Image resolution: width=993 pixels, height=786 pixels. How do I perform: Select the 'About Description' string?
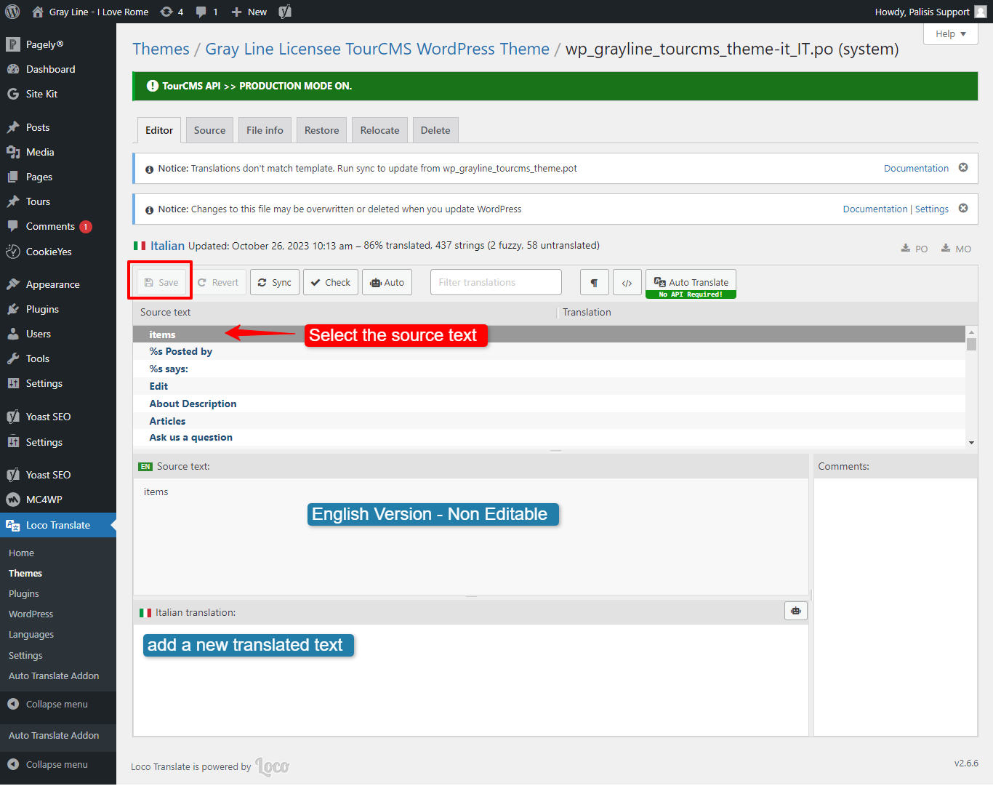[549, 404]
